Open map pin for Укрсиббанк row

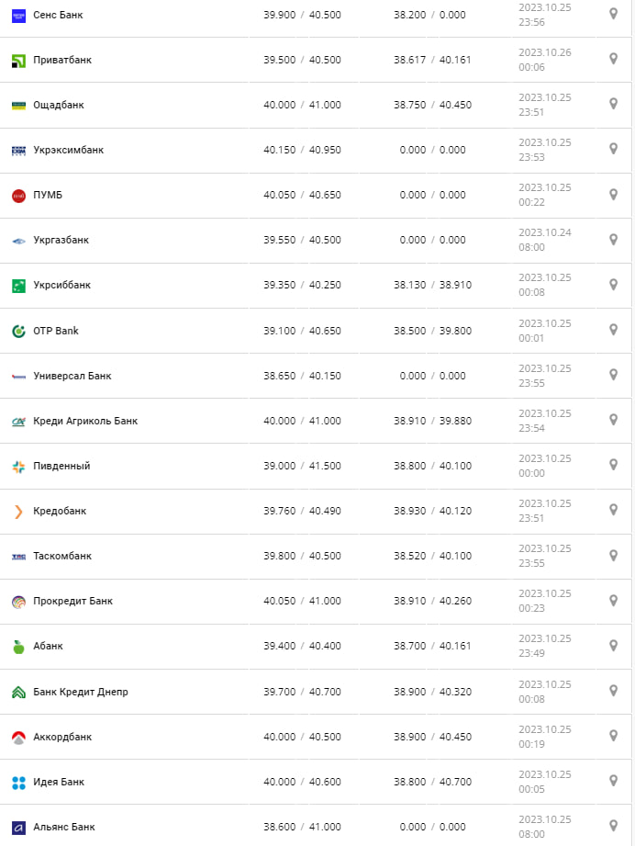[613, 285]
